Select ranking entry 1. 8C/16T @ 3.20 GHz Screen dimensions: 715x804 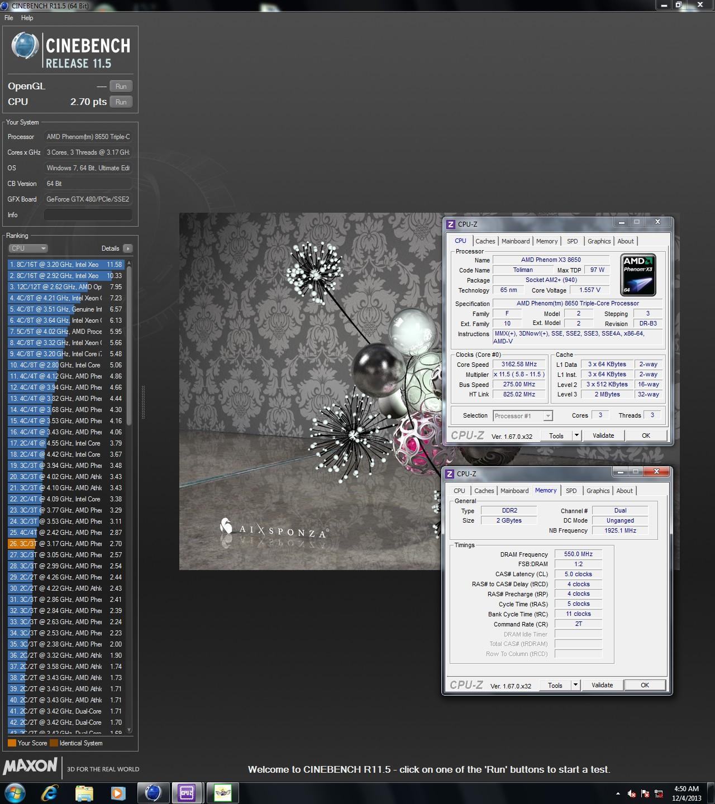[x=66, y=265]
